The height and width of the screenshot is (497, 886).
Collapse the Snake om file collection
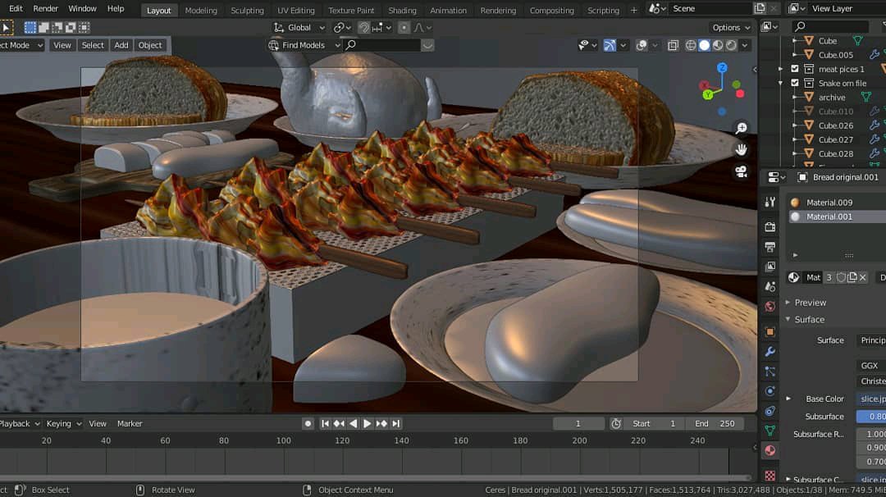coord(781,83)
